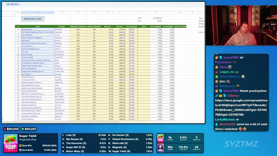The image size is (277, 156).
Task: Click the badge icon beside fedricofedrico
Action: coord(217,77)
